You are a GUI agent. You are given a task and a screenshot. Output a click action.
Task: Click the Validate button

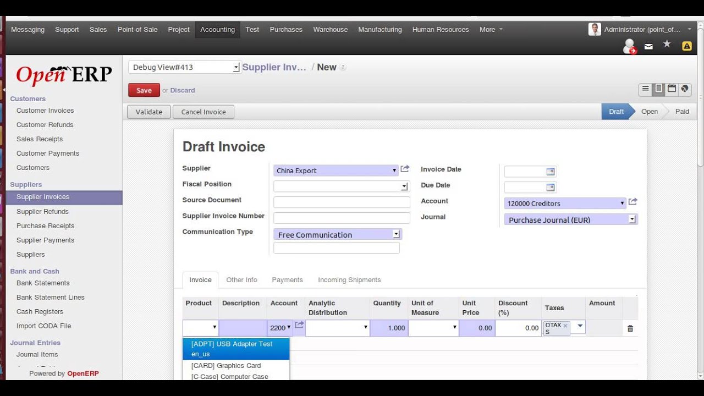149,112
